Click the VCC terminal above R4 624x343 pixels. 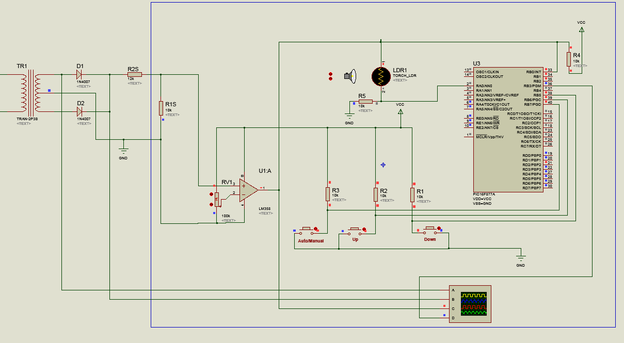click(x=582, y=30)
